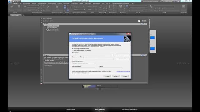Viewport: 200px width, 112px height.
Task: Open the AutoCAD application menu button
Action: 10,2
